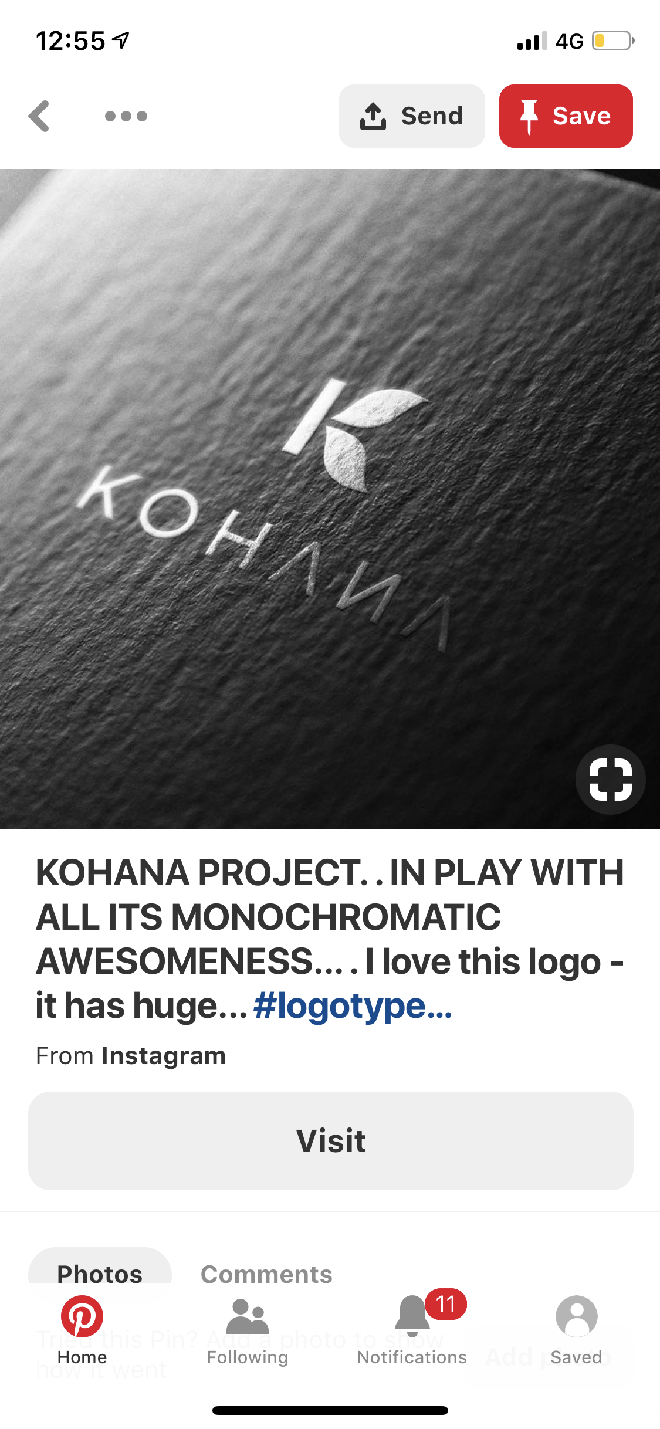Open the visual search lens icon
Screen dimensions: 660x1429
[x=610, y=779]
